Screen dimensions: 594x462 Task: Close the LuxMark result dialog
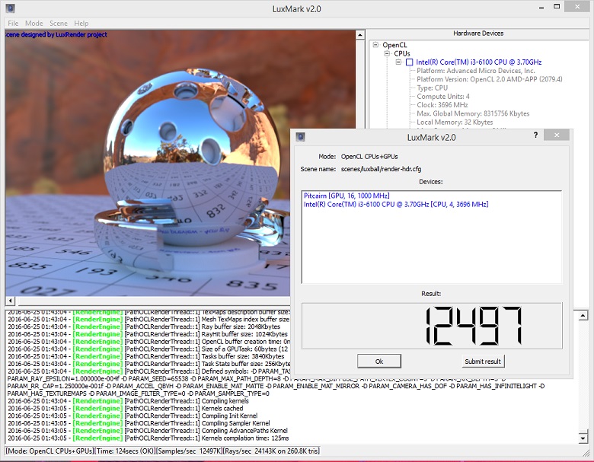556,135
